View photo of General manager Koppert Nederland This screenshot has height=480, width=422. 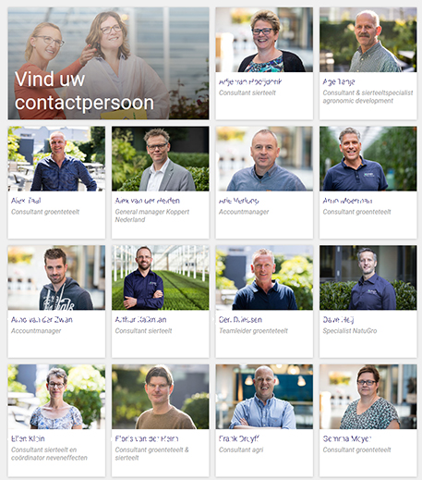161,159
